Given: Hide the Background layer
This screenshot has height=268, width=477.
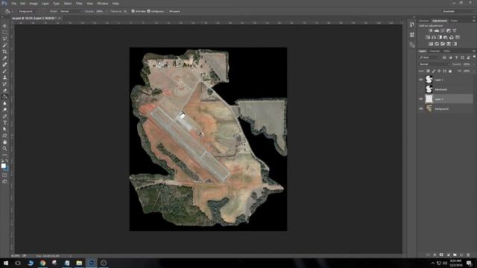Looking at the screenshot, I should coord(421,109).
